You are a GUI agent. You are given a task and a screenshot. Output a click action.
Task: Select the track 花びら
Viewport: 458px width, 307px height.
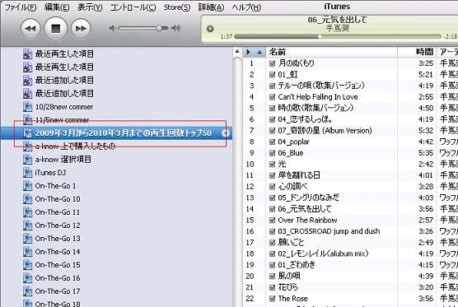click(288, 287)
